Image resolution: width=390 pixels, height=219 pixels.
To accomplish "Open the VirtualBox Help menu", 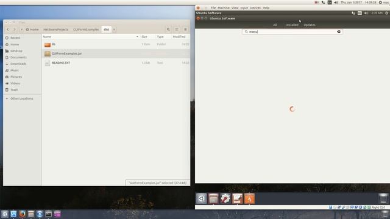I will coord(266,8).
